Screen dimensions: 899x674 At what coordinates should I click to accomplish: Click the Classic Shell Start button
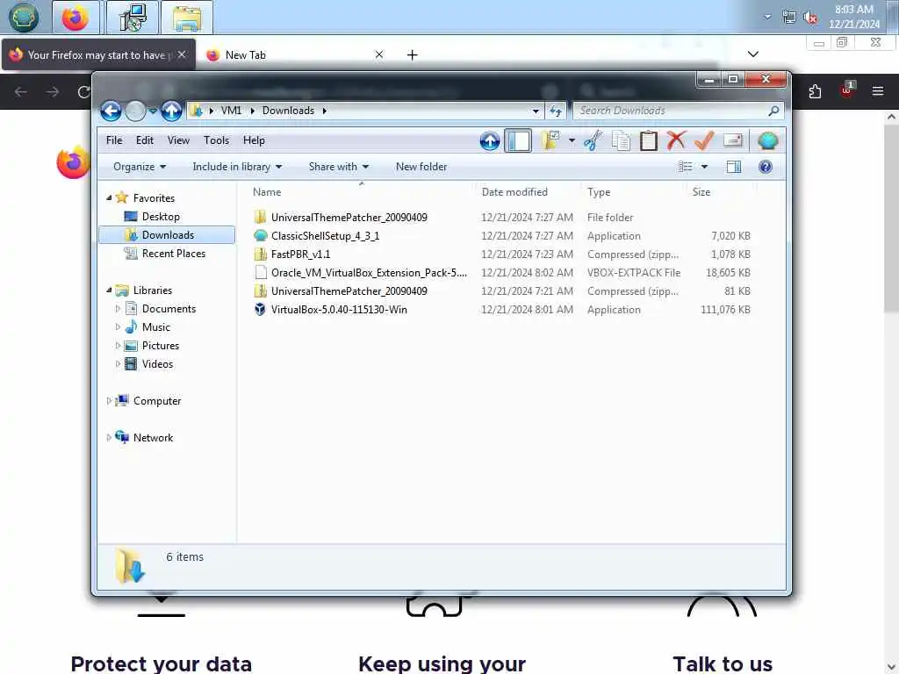pos(24,18)
